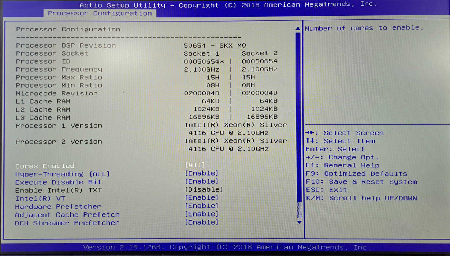This screenshot has width=450, height=256.
Task: Click the Processor Frequency label
Action: pos(59,69)
